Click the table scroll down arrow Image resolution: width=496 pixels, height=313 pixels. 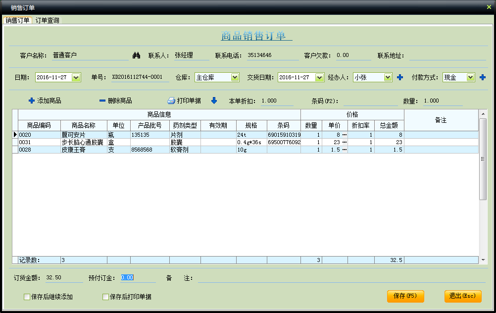(x=483, y=260)
